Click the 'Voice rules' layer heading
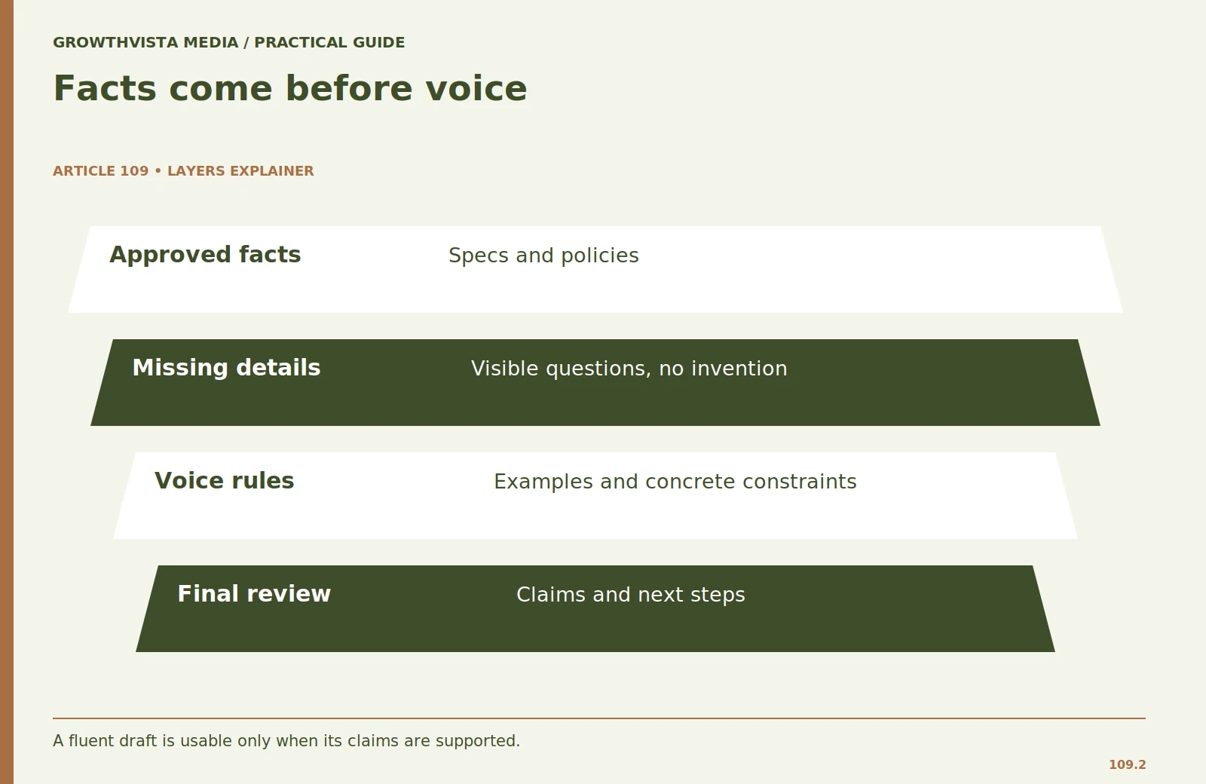 pyautogui.click(x=224, y=481)
